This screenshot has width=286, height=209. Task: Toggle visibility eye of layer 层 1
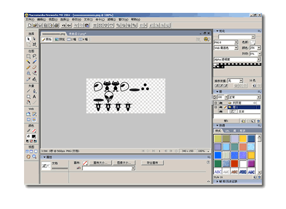click(x=221, y=107)
